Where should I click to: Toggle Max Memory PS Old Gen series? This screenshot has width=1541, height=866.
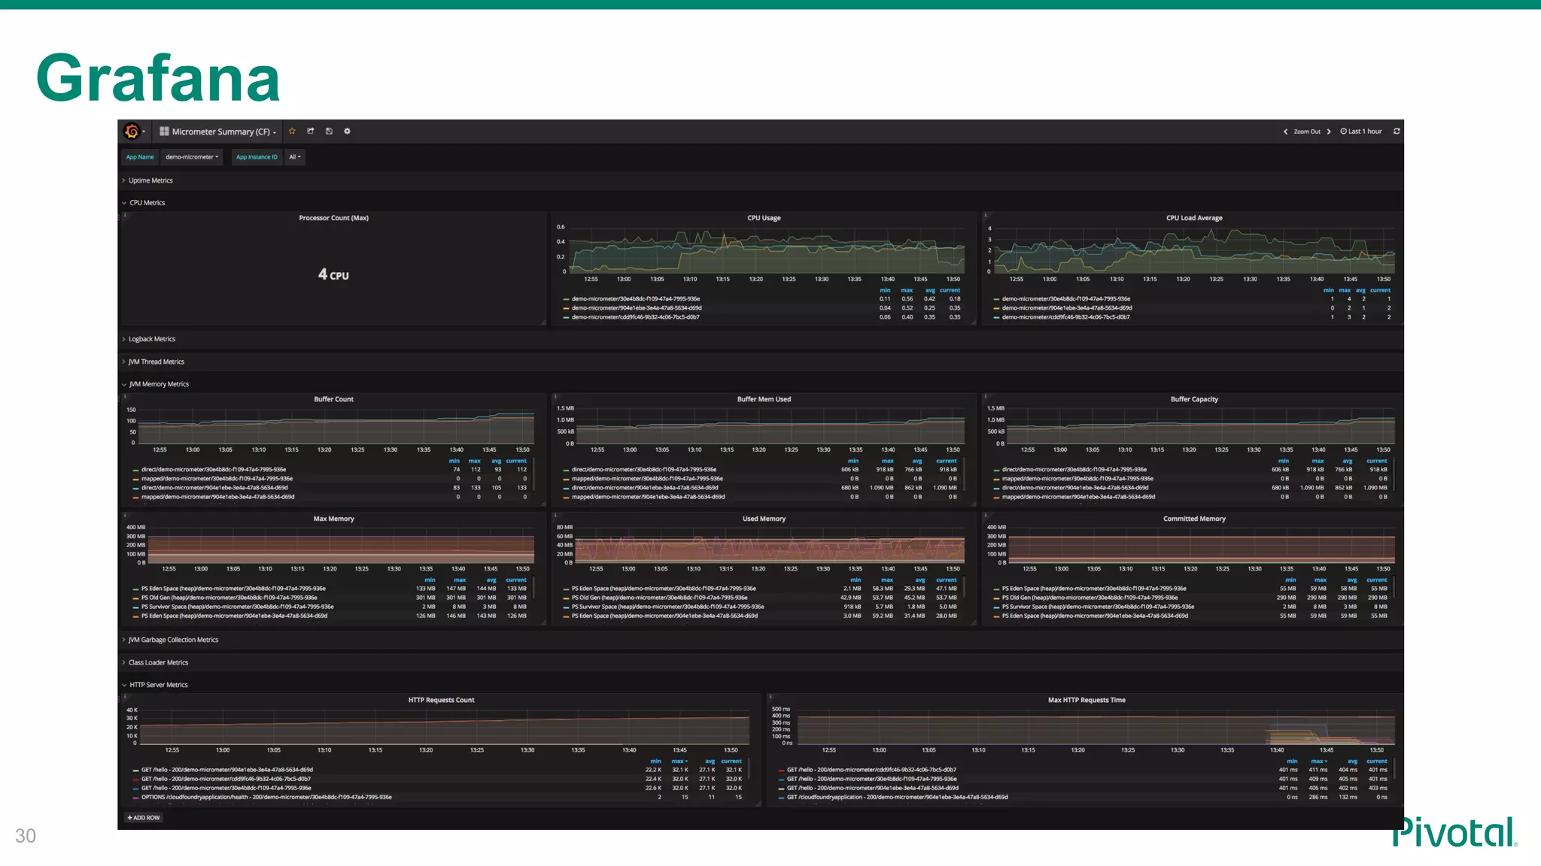229,598
